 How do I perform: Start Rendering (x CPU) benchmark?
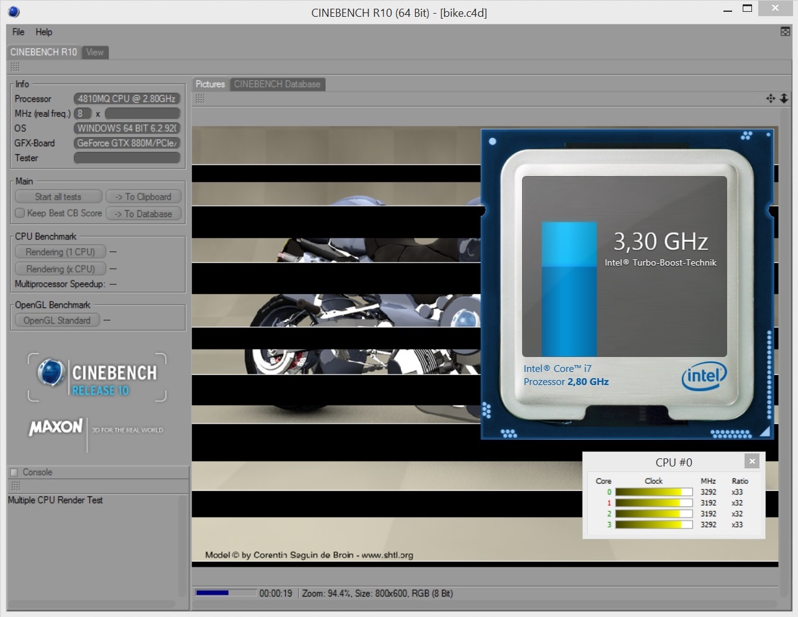tap(60, 269)
